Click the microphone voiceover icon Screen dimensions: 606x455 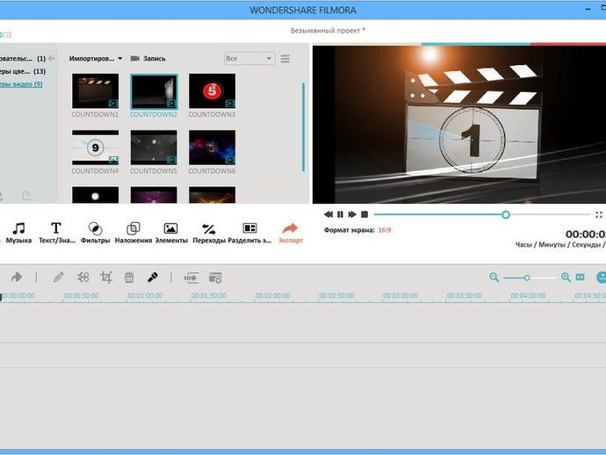(153, 278)
